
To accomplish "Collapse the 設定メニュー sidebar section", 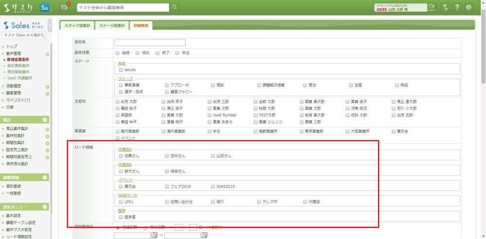I will (x=45, y=207).
